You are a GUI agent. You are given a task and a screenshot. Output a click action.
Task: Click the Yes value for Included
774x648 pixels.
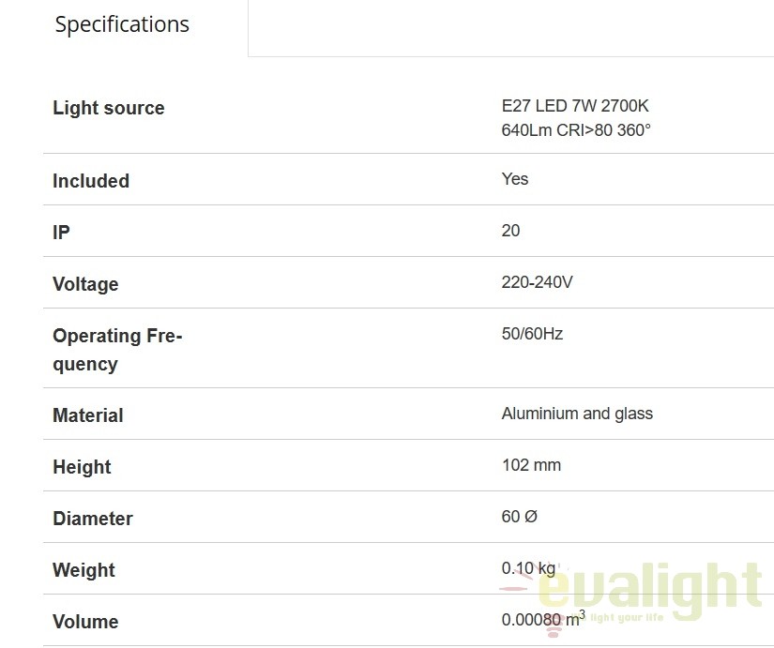pyautogui.click(x=515, y=179)
